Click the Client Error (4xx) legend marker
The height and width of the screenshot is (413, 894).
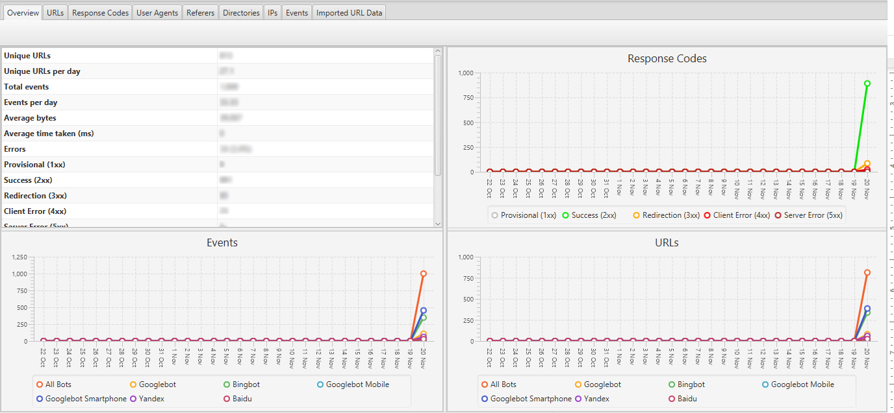point(707,215)
